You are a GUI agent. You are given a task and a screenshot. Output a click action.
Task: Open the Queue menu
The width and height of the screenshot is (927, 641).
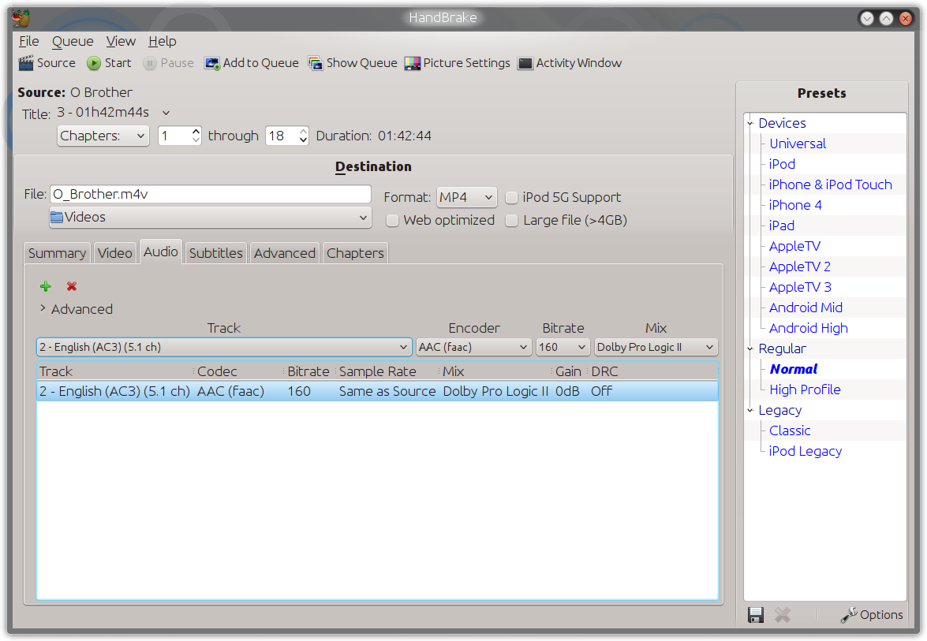[x=73, y=41]
